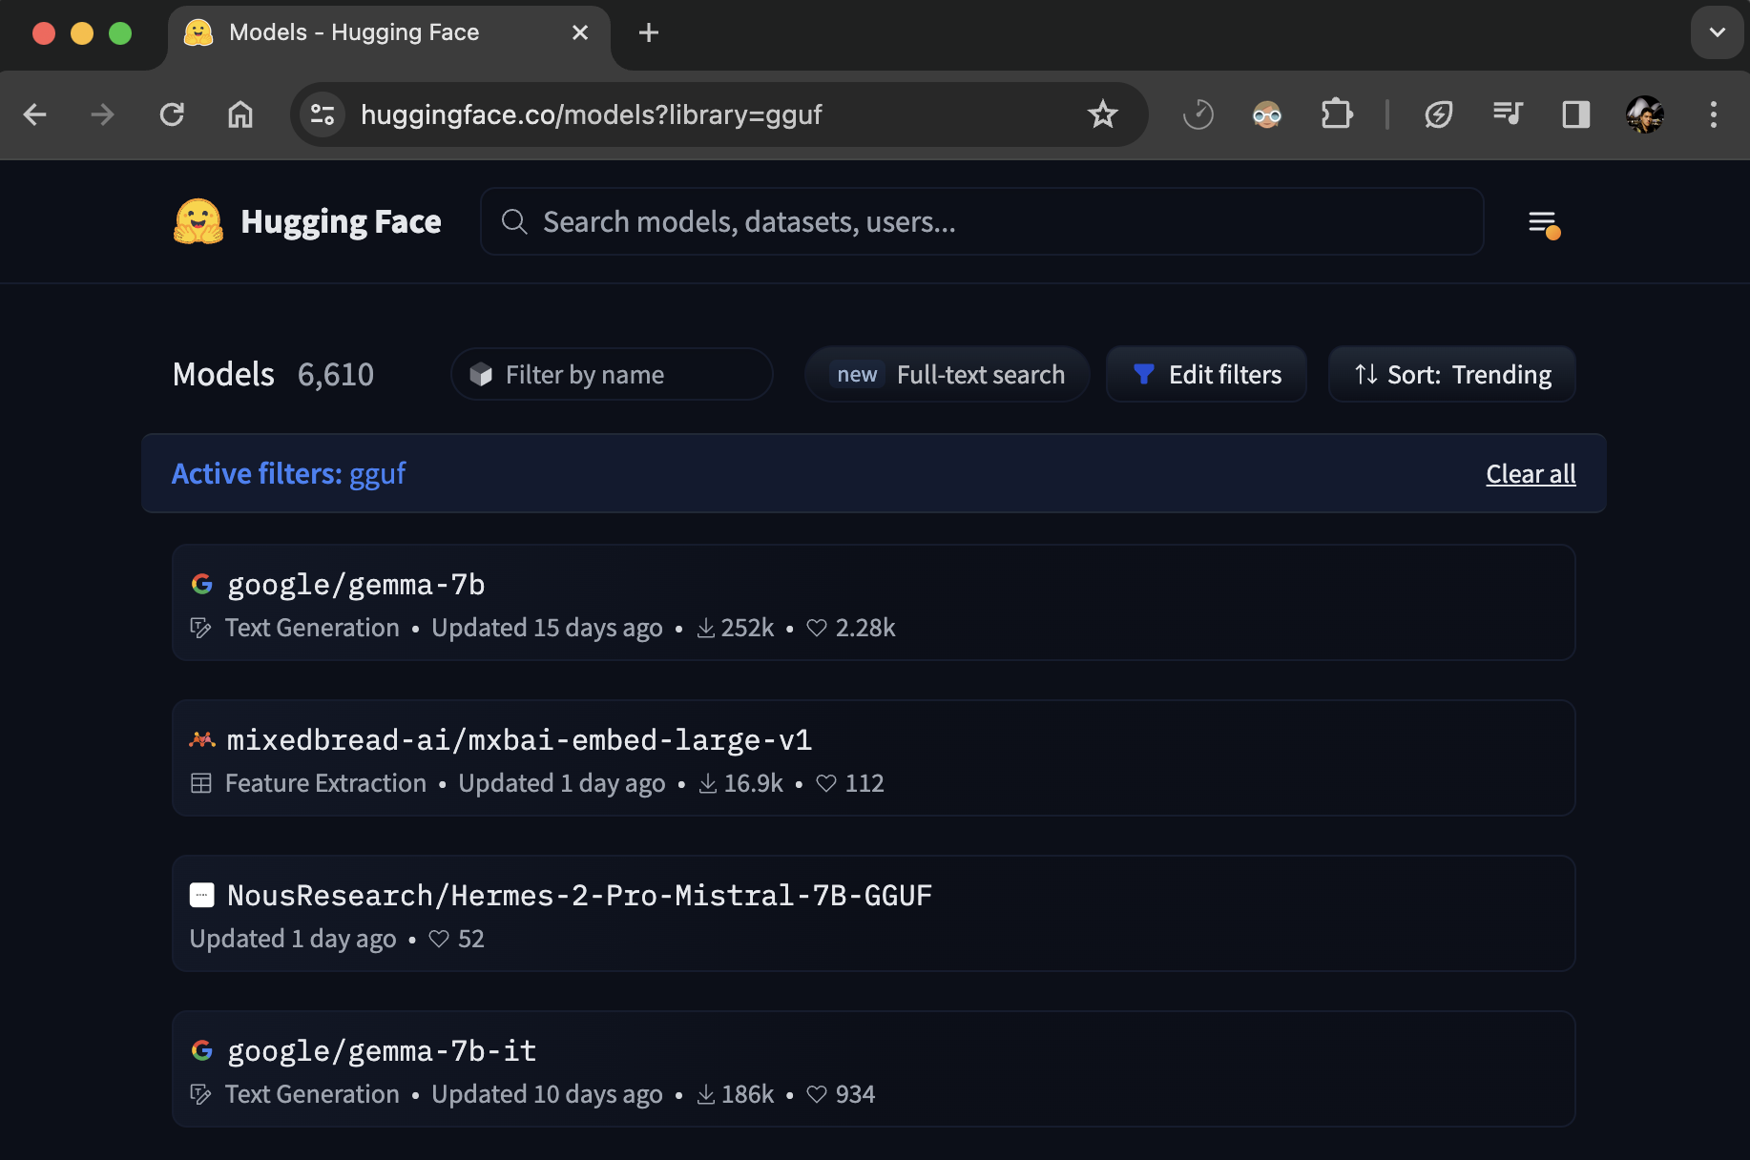Open the media controls icon in toolbar

point(1507,114)
